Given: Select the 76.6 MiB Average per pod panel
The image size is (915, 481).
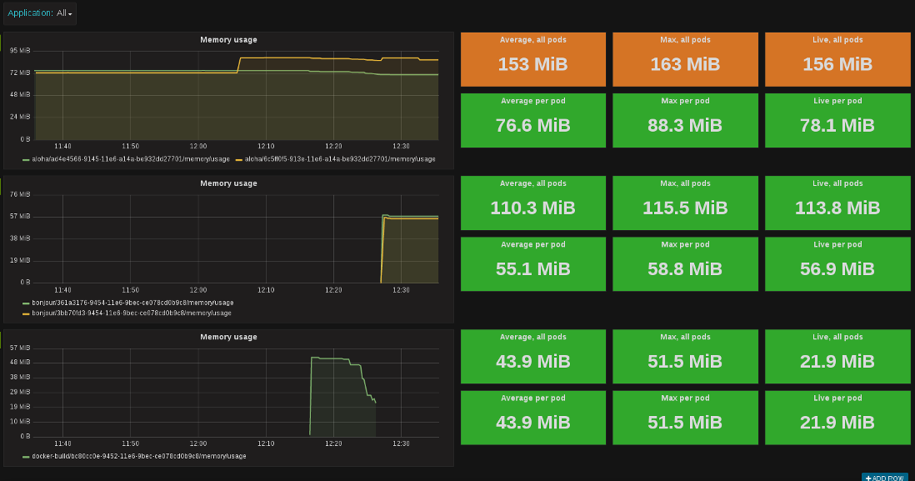Looking at the screenshot, I should [x=533, y=120].
